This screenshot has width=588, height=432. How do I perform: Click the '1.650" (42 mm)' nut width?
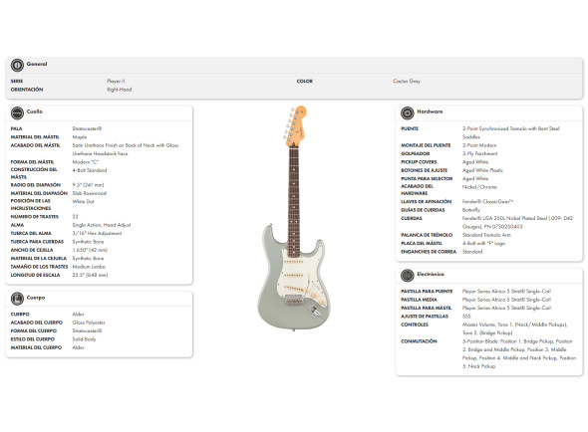90,250
